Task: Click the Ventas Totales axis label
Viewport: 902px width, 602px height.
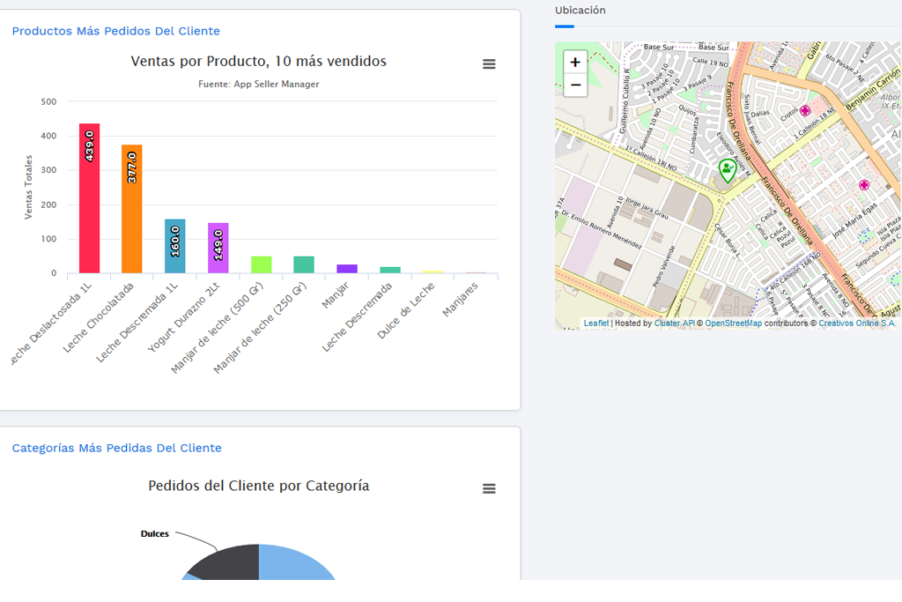Action: coord(28,187)
